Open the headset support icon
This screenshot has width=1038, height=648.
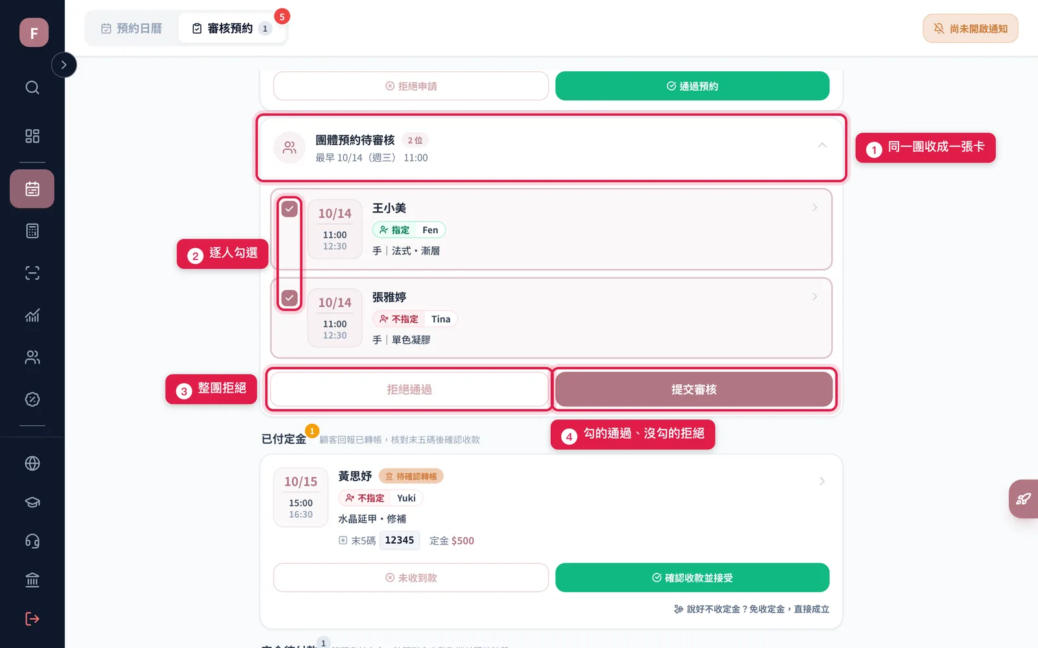pyautogui.click(x=32, y=541)
